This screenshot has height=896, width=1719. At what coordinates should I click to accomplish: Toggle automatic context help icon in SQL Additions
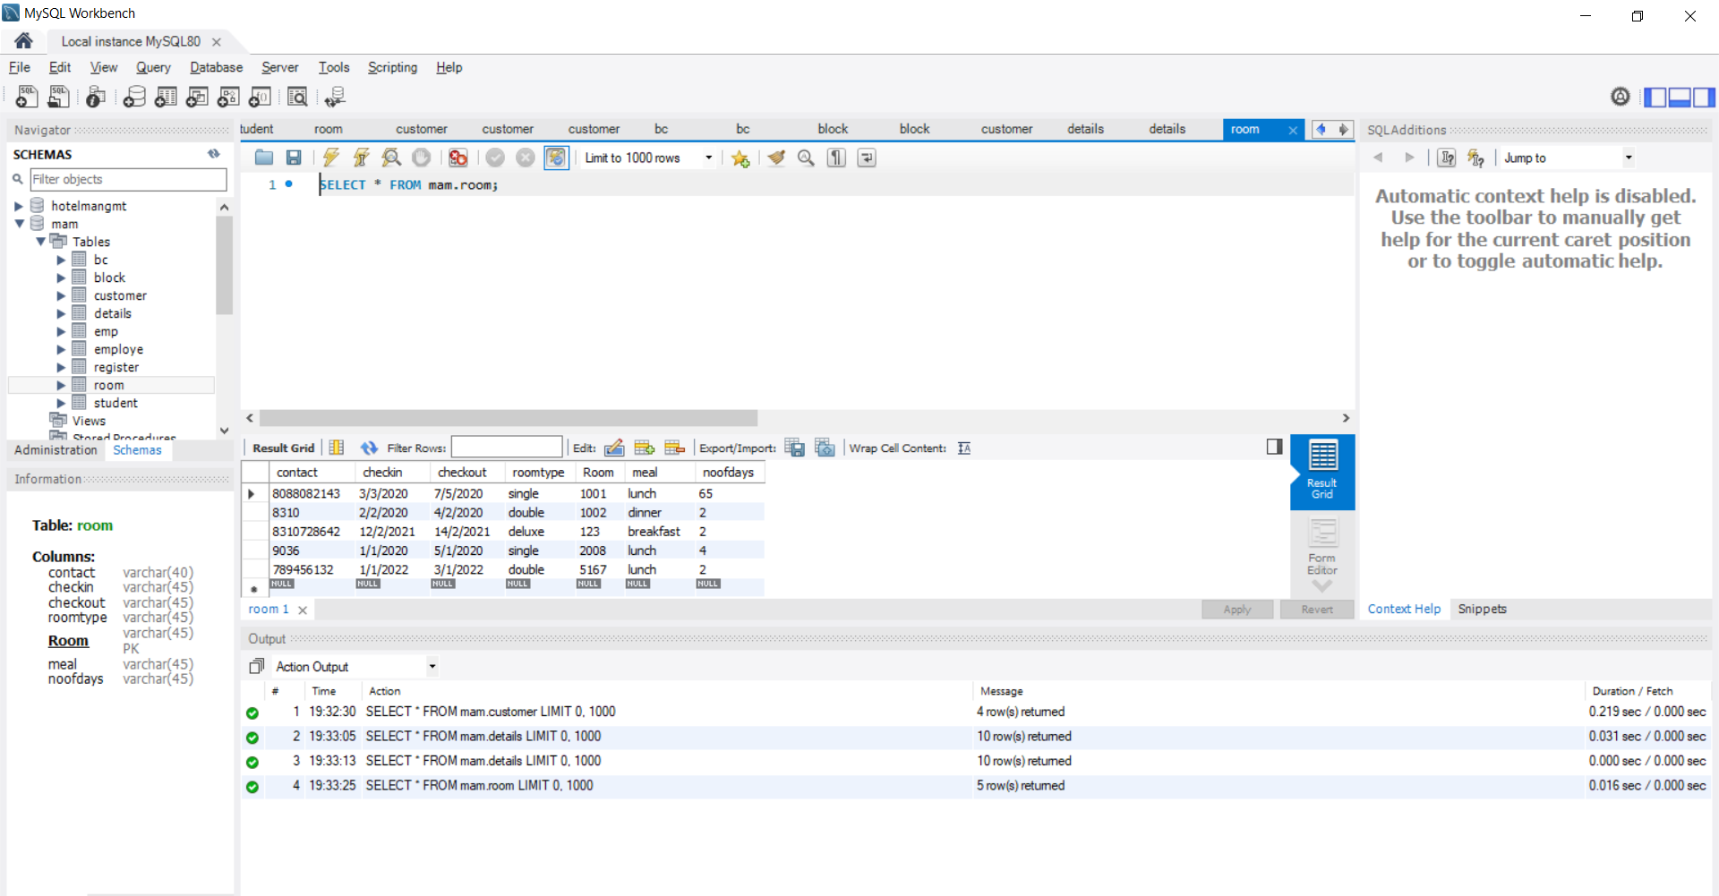coord(1477,158)
